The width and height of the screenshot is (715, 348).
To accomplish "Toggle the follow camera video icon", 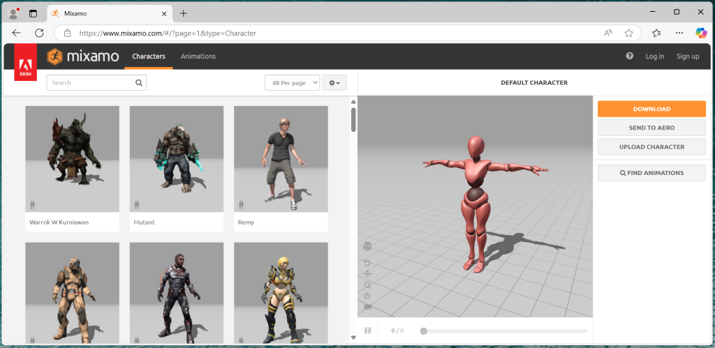I will coord(367,307).
